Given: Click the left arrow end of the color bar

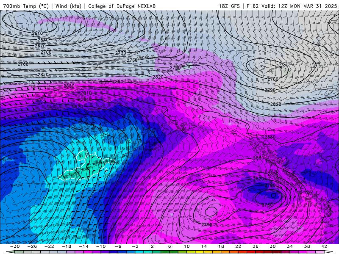Looking at the screenshot, I should coord(11,252).
